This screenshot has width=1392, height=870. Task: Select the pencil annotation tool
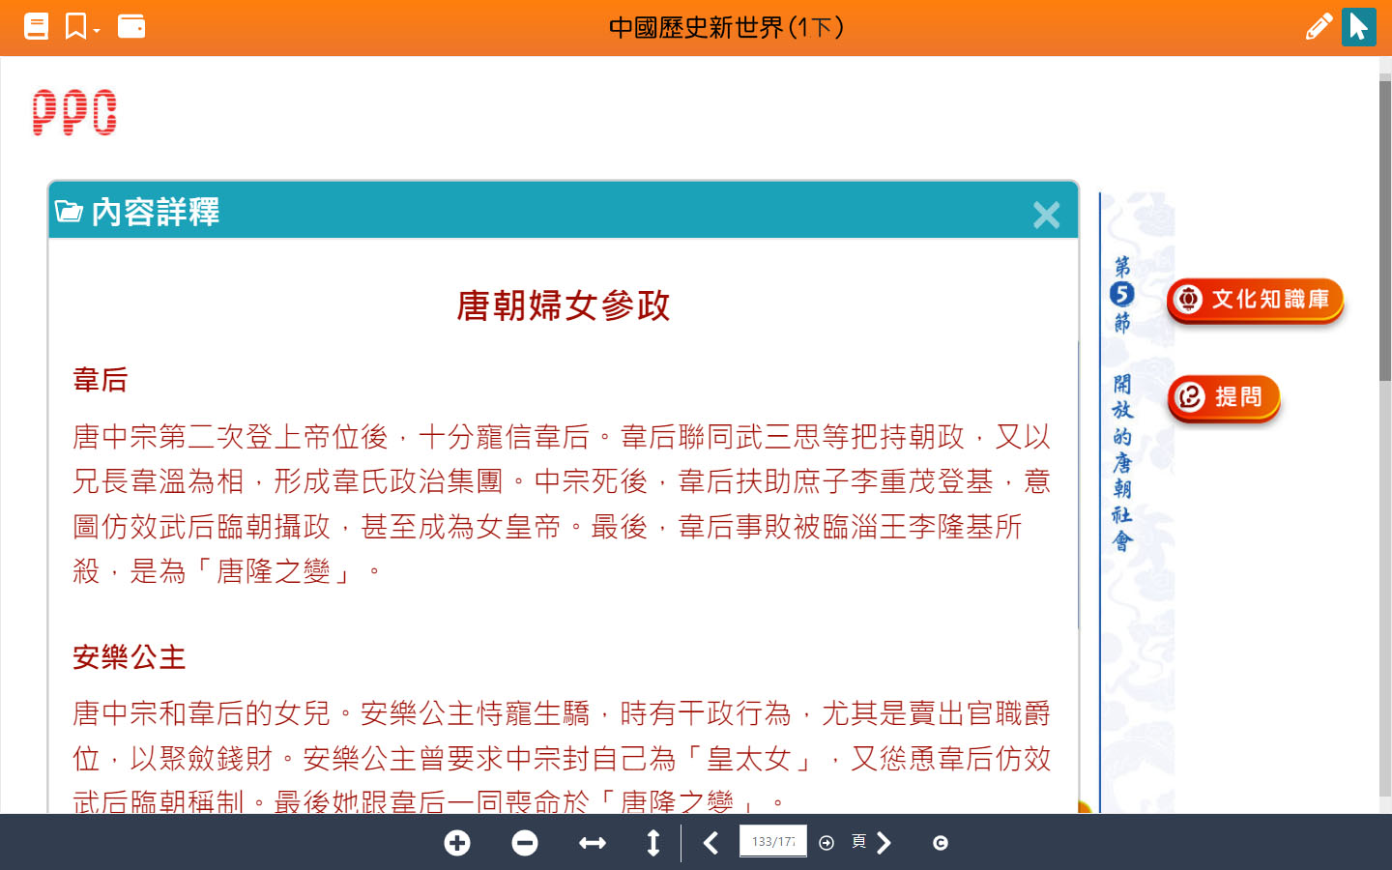[x=1318, y=26]
